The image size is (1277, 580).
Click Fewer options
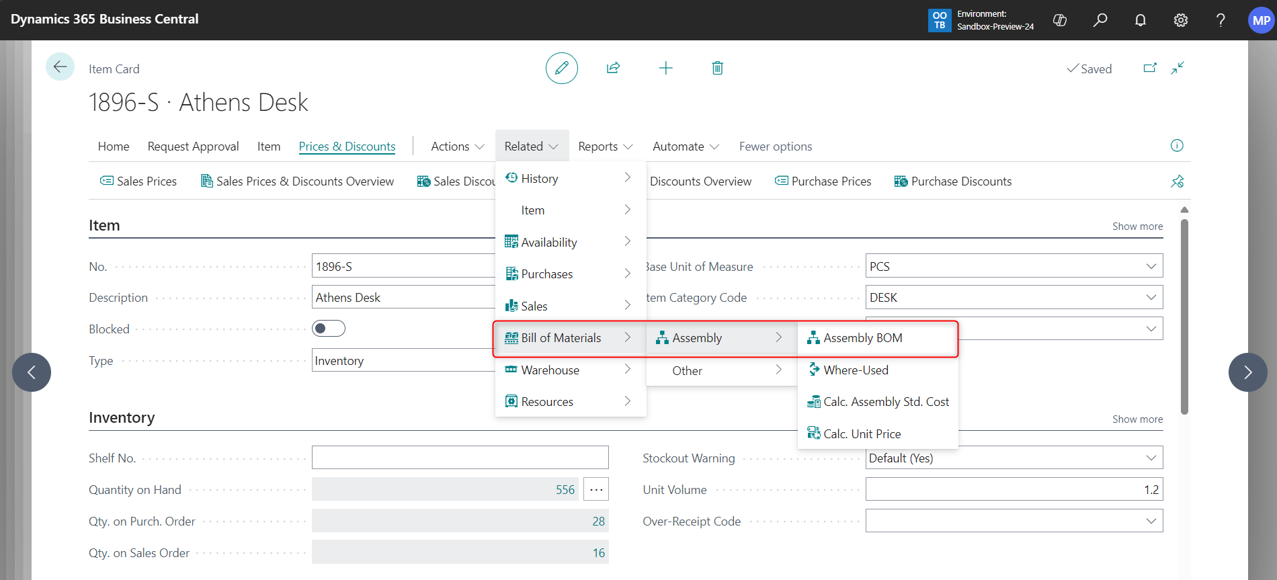pos(776,147)
